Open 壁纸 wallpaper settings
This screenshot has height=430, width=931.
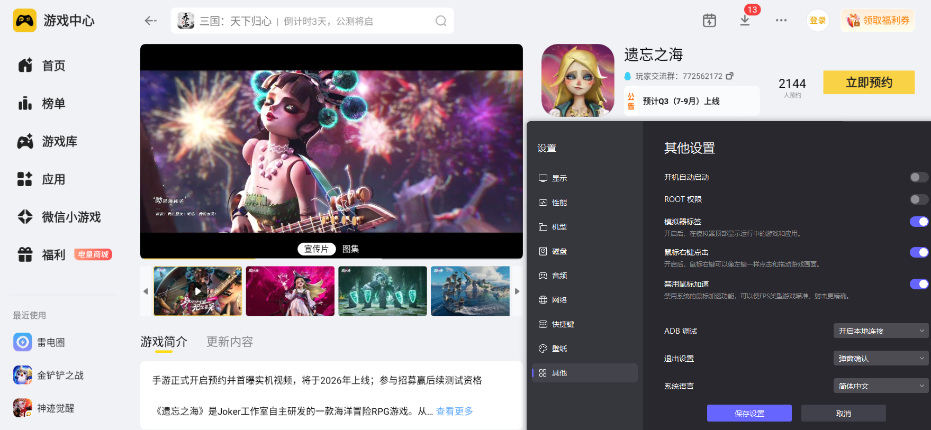click(x=584, y=349)
